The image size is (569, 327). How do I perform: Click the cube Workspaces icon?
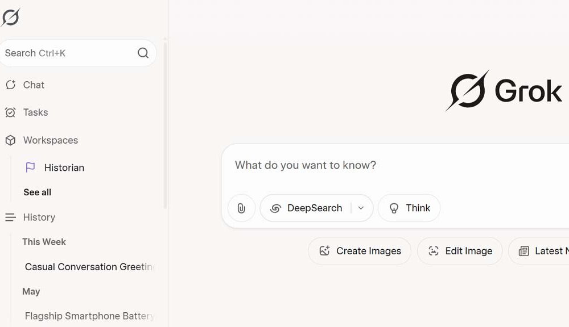[x=10, y=140]
